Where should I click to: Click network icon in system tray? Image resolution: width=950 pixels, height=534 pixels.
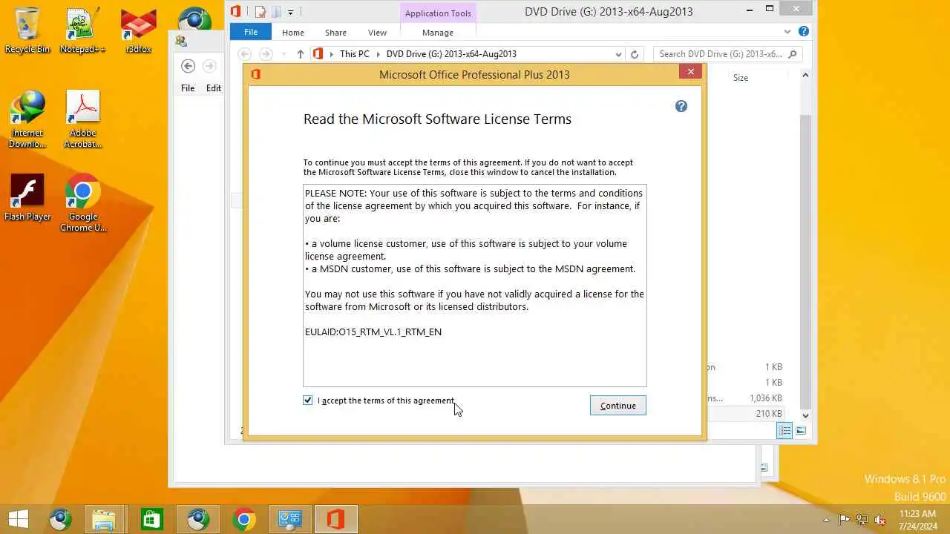click(x=862, y=519)
